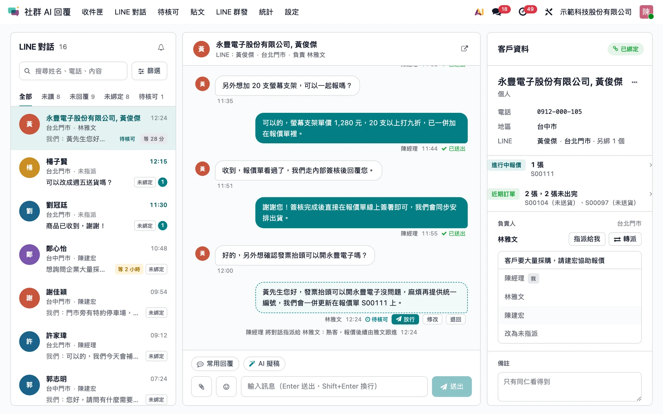
Task: Open user avatar 陳 in top right
Action: (x=646, y=12)
